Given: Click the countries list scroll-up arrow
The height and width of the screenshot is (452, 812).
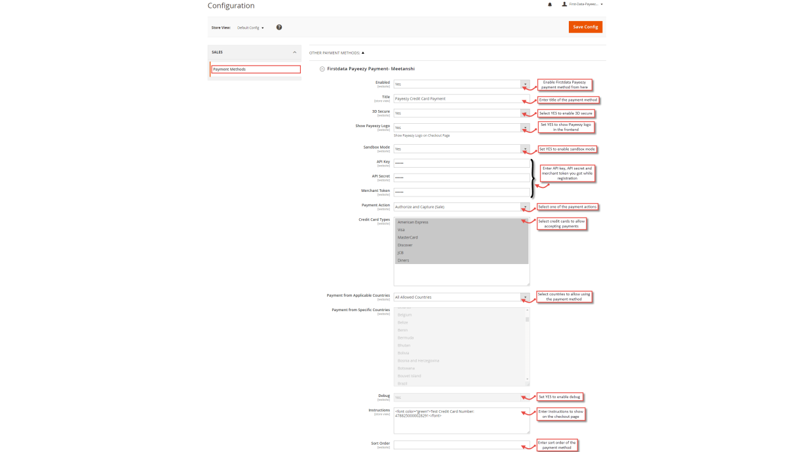Looking at the screenshot, I should [x=527, y=311].
